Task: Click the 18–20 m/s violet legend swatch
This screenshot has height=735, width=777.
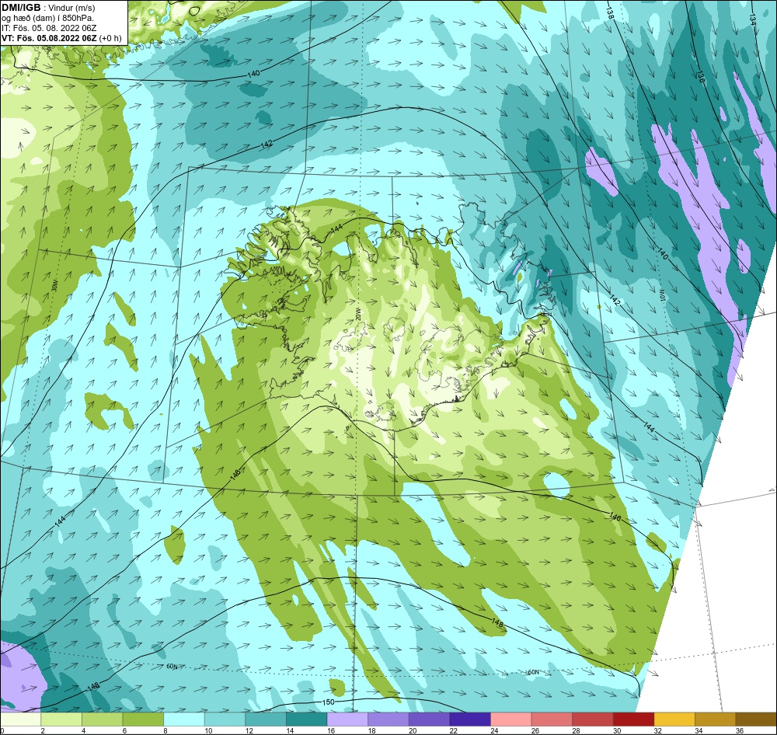Action: (x=388, y=719)
